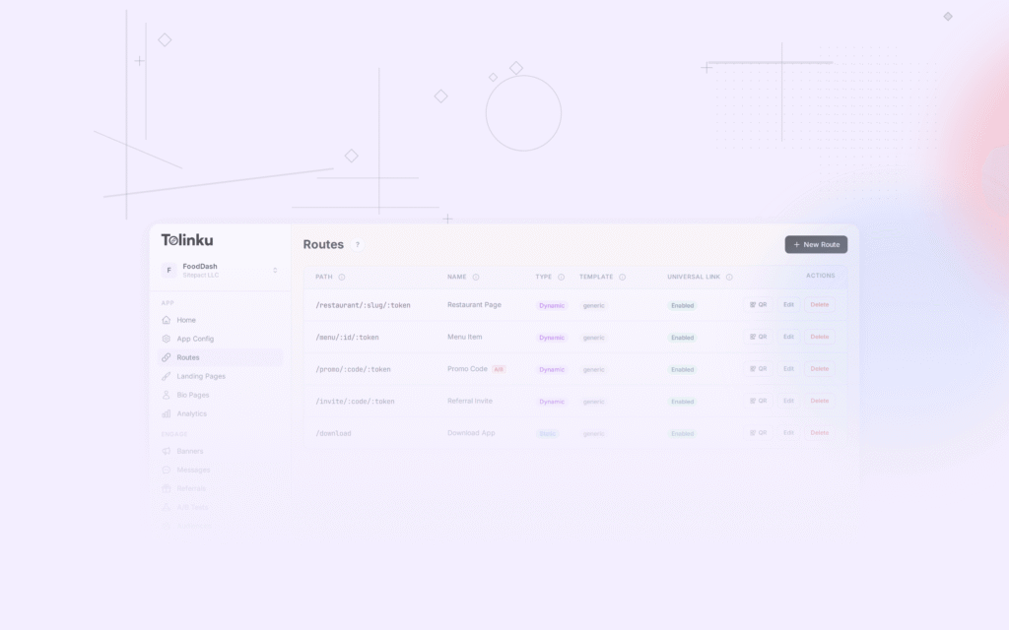Click the Banners megaphone icon
This screenshot has height=630, width=1009.
[167, 451]
